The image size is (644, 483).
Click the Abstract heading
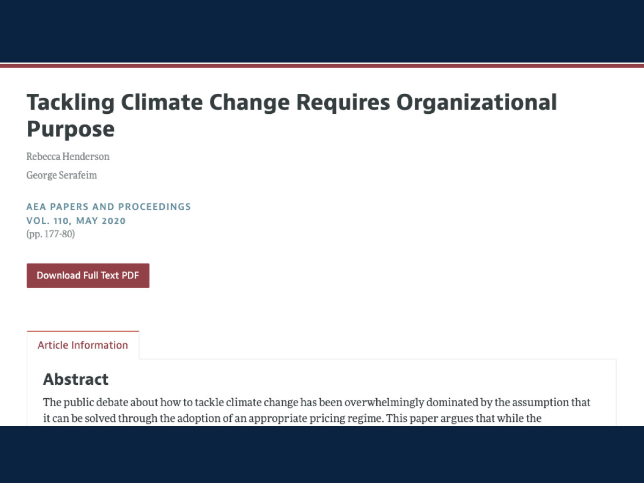point(76,379)
